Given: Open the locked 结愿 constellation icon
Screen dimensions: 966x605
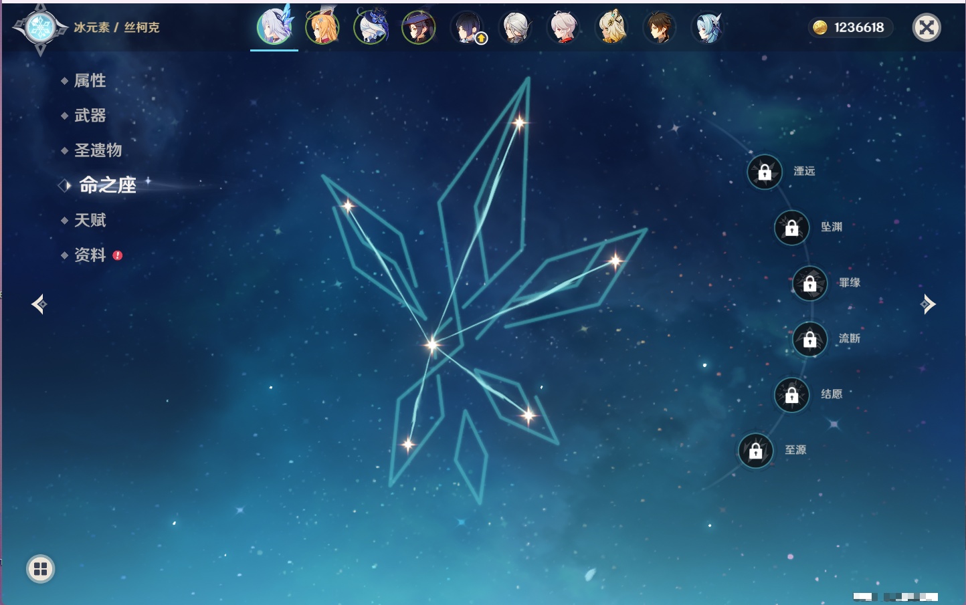Looking at the screenshot, I should tap(791, 395).
